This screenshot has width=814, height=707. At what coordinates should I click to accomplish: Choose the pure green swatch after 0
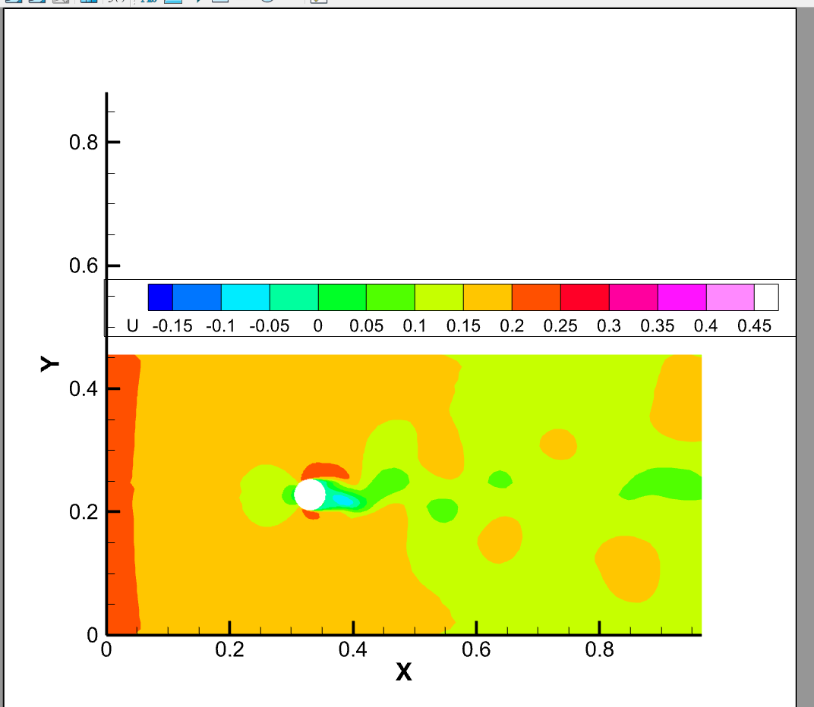(342, 297)
